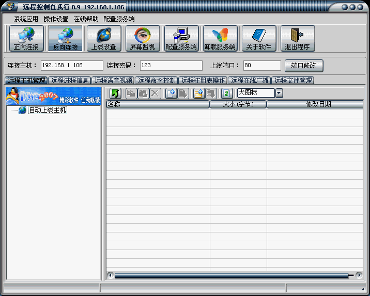
Task: Click the folder upload icon in file toolbar
Action: point(199,94)
